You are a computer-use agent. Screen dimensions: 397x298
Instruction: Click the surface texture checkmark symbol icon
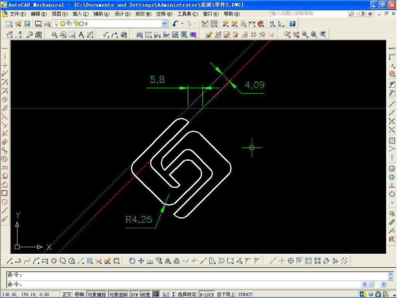coord(106,35)
